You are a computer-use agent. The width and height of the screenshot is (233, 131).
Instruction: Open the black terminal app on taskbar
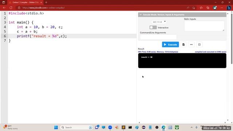130,127
